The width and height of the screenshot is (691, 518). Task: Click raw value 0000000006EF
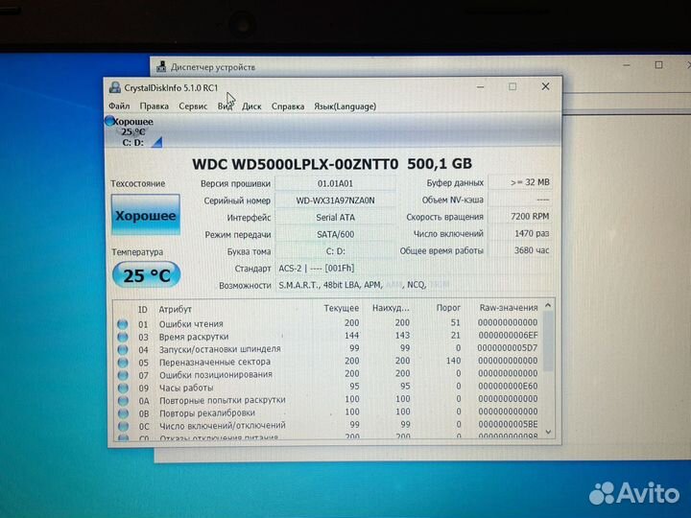(x=508, y=335)
